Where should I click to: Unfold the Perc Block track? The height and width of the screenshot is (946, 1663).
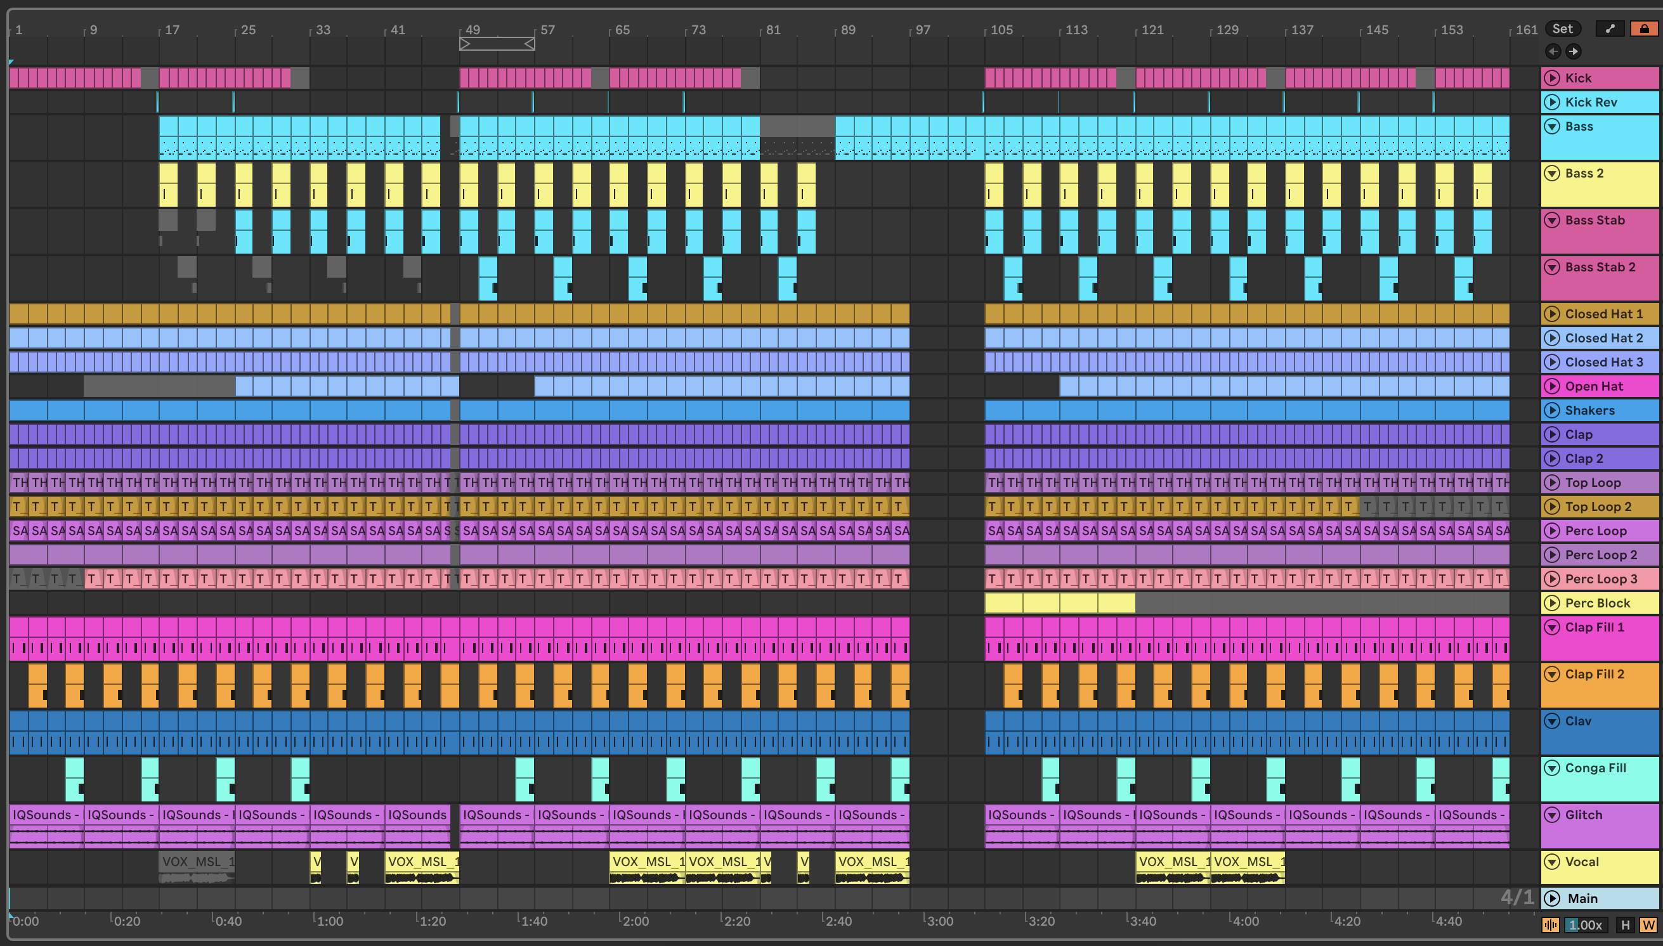coord(1552,603)
